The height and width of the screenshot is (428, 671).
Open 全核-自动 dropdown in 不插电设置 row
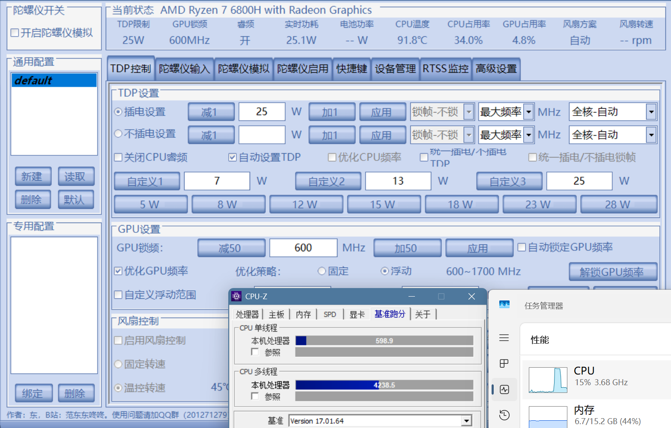(651, 135)
